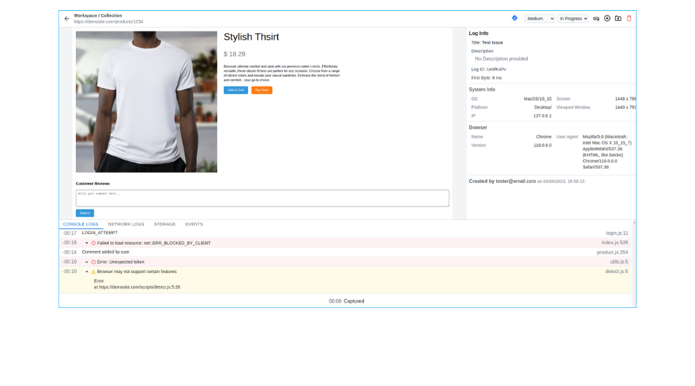Click the customer review comment text box
Screen dimensions: 695x386
(262, 198)
